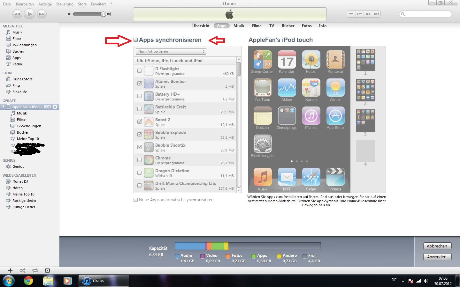Switch to the Musik tab

239,26
